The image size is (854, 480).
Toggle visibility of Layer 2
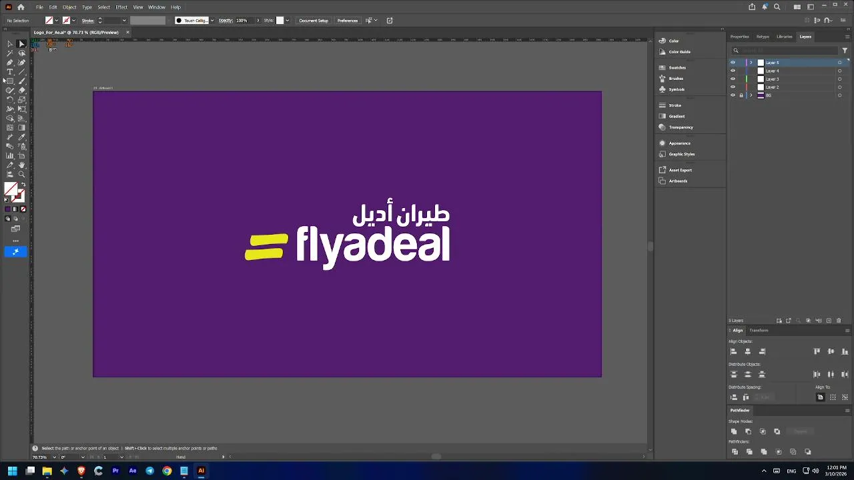pos(733,87)
